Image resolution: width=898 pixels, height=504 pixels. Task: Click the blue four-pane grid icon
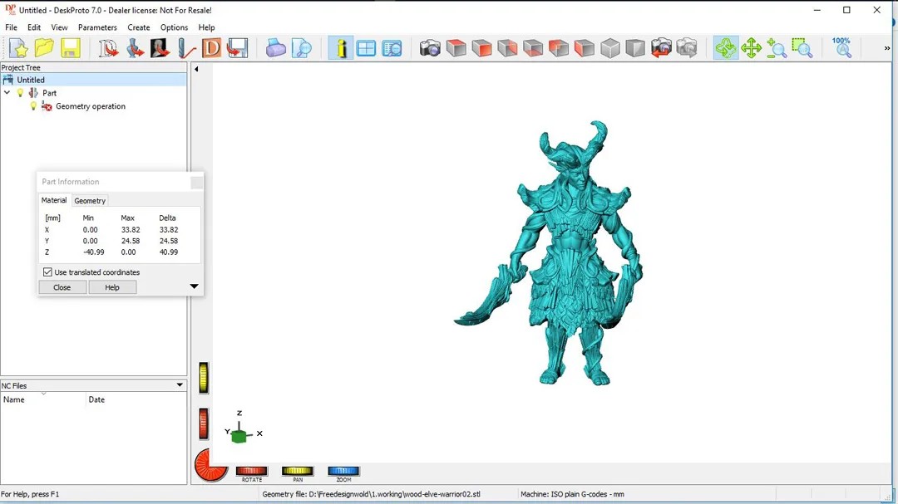(x=366, y=48)
